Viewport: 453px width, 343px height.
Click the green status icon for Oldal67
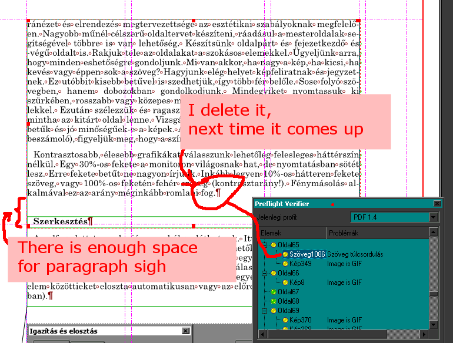pyautogui.click(x=274, y=292)
